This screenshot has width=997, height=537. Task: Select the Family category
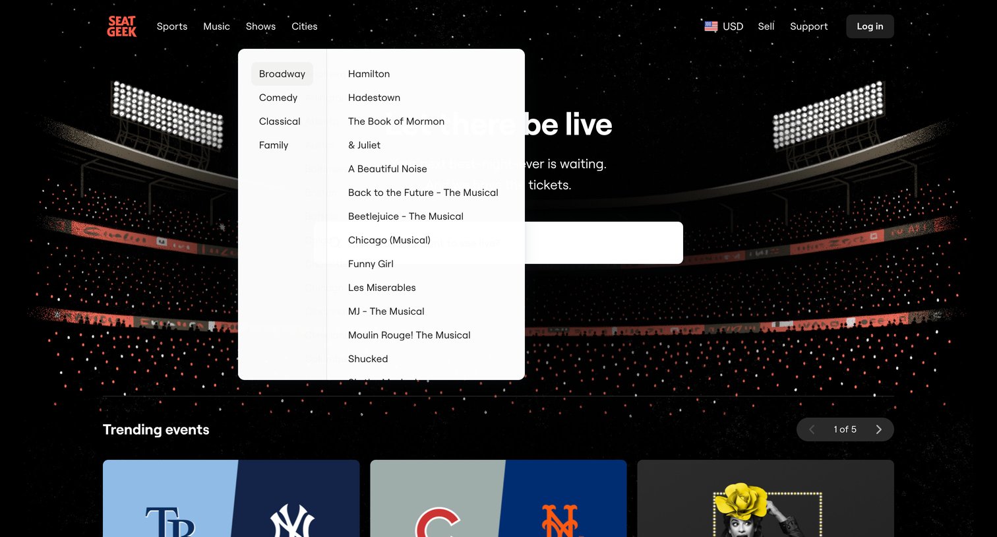[x=274, y=145]
